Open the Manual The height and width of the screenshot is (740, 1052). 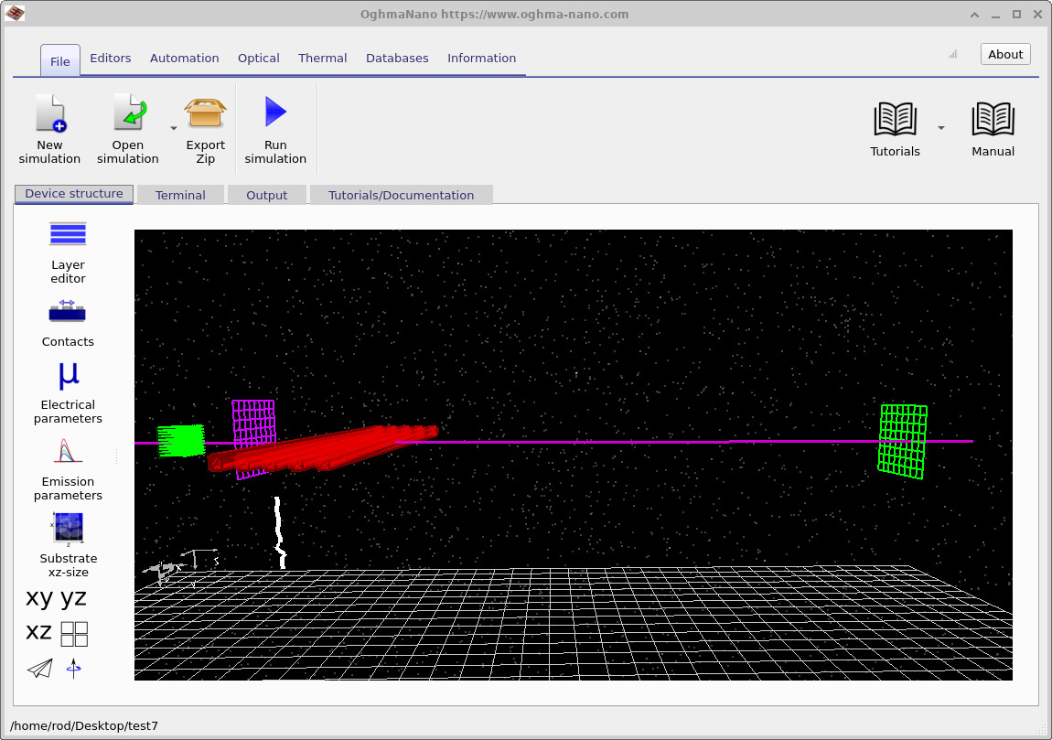(x=993, y=126)
